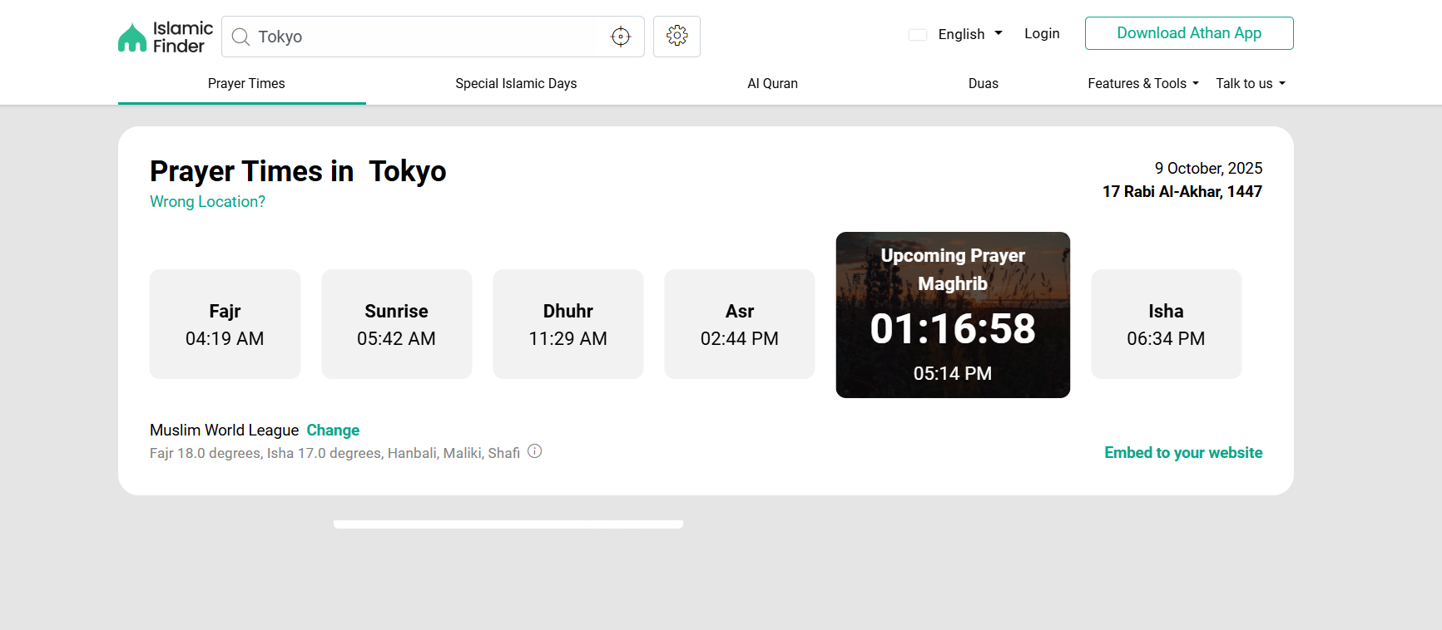The width and height of the screenshot is (1442, 630).
Task: Click the Wrong Location? link
Action: [x=207, y=202]
